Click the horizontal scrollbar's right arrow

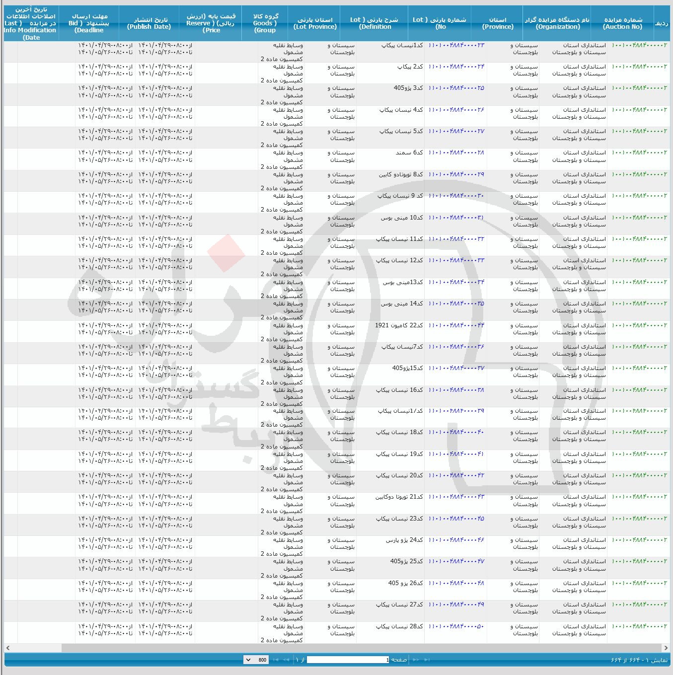[x=666, y=648]
